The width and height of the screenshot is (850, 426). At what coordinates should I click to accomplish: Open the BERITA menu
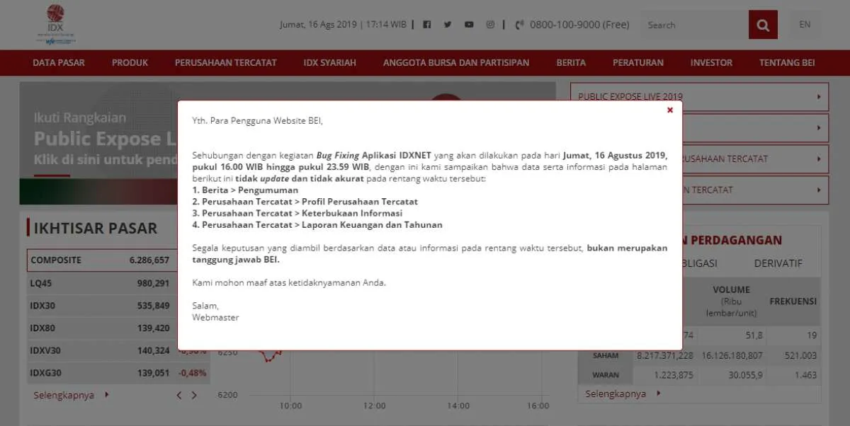click(x=571, y=62)
